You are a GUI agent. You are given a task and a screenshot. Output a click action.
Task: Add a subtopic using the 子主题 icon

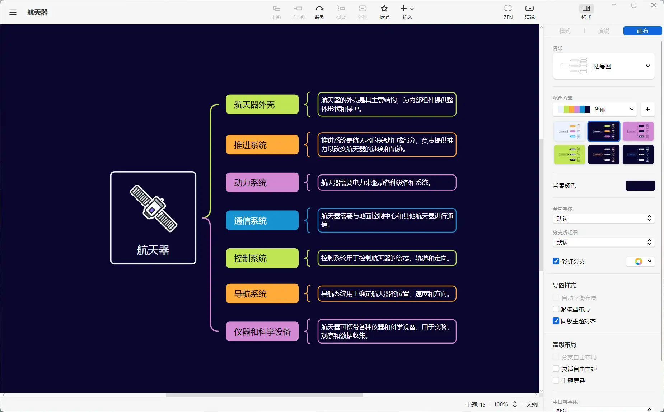pos(298,12)
